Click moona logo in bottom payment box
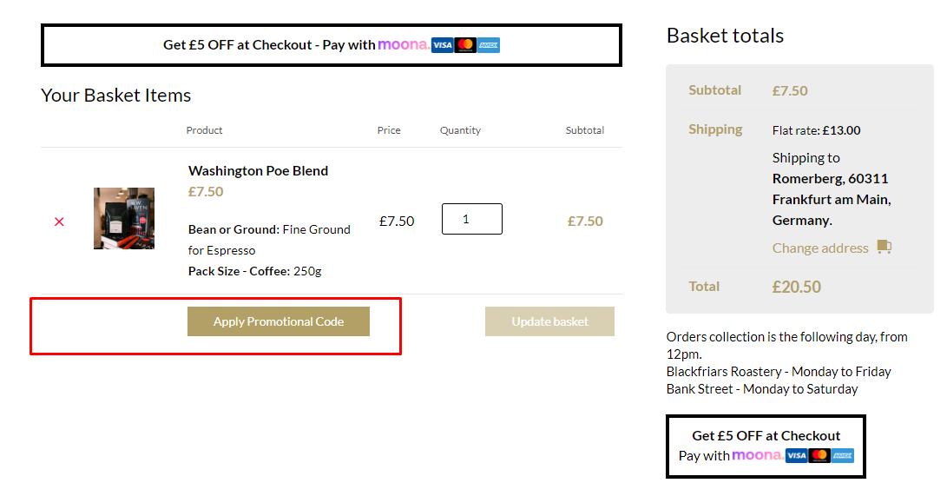The image size is (947, 483). coord(757,455)
